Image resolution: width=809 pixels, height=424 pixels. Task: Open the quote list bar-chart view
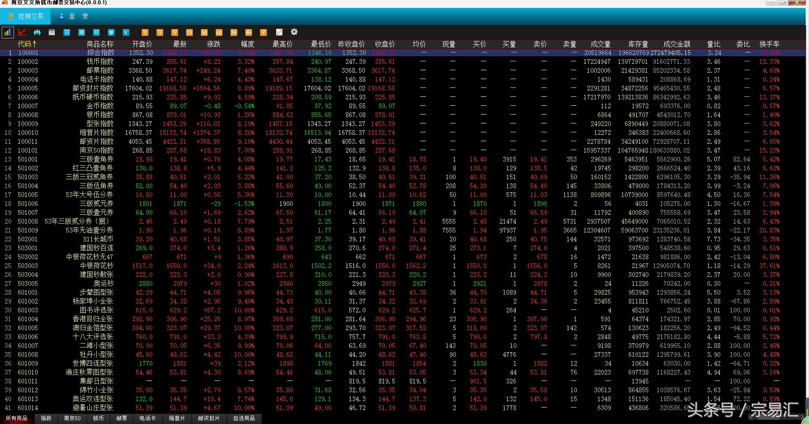coord(8,32)
